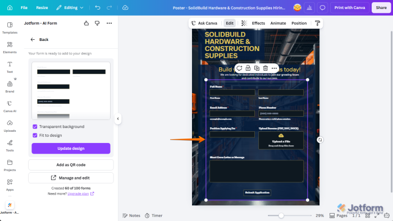Image resolution: width=393 pixels, height=221 pixels.
Task: Click Manage and edit button
Action: 71,178
